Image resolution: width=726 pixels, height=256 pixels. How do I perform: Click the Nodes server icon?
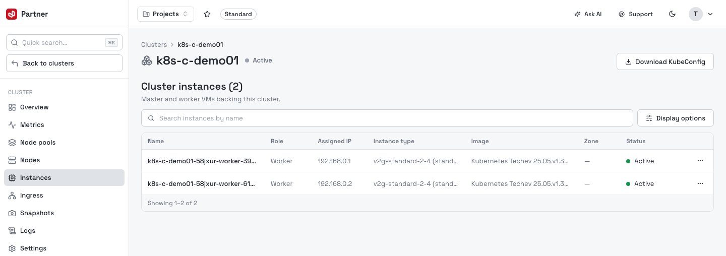click(12, 160)
